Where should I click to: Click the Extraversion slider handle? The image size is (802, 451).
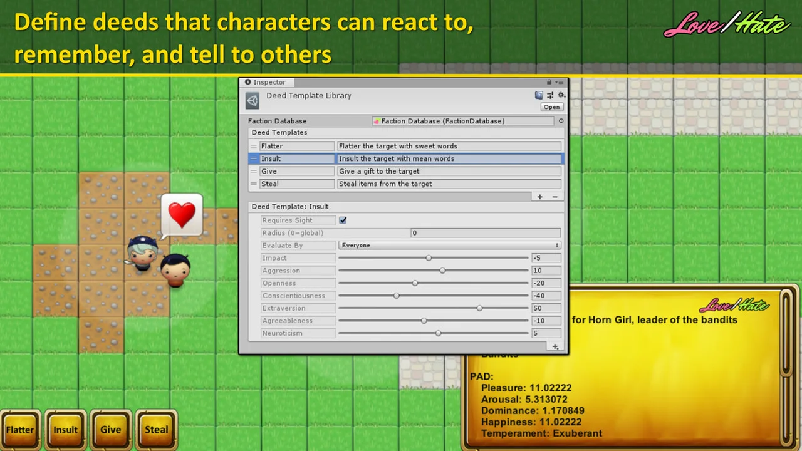pos(479,308)
